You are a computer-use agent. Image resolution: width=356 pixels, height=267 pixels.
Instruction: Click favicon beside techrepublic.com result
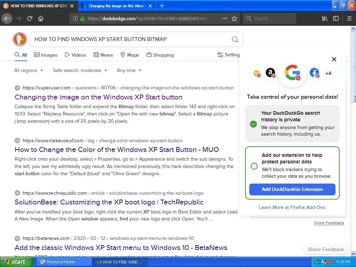[17, 193]
